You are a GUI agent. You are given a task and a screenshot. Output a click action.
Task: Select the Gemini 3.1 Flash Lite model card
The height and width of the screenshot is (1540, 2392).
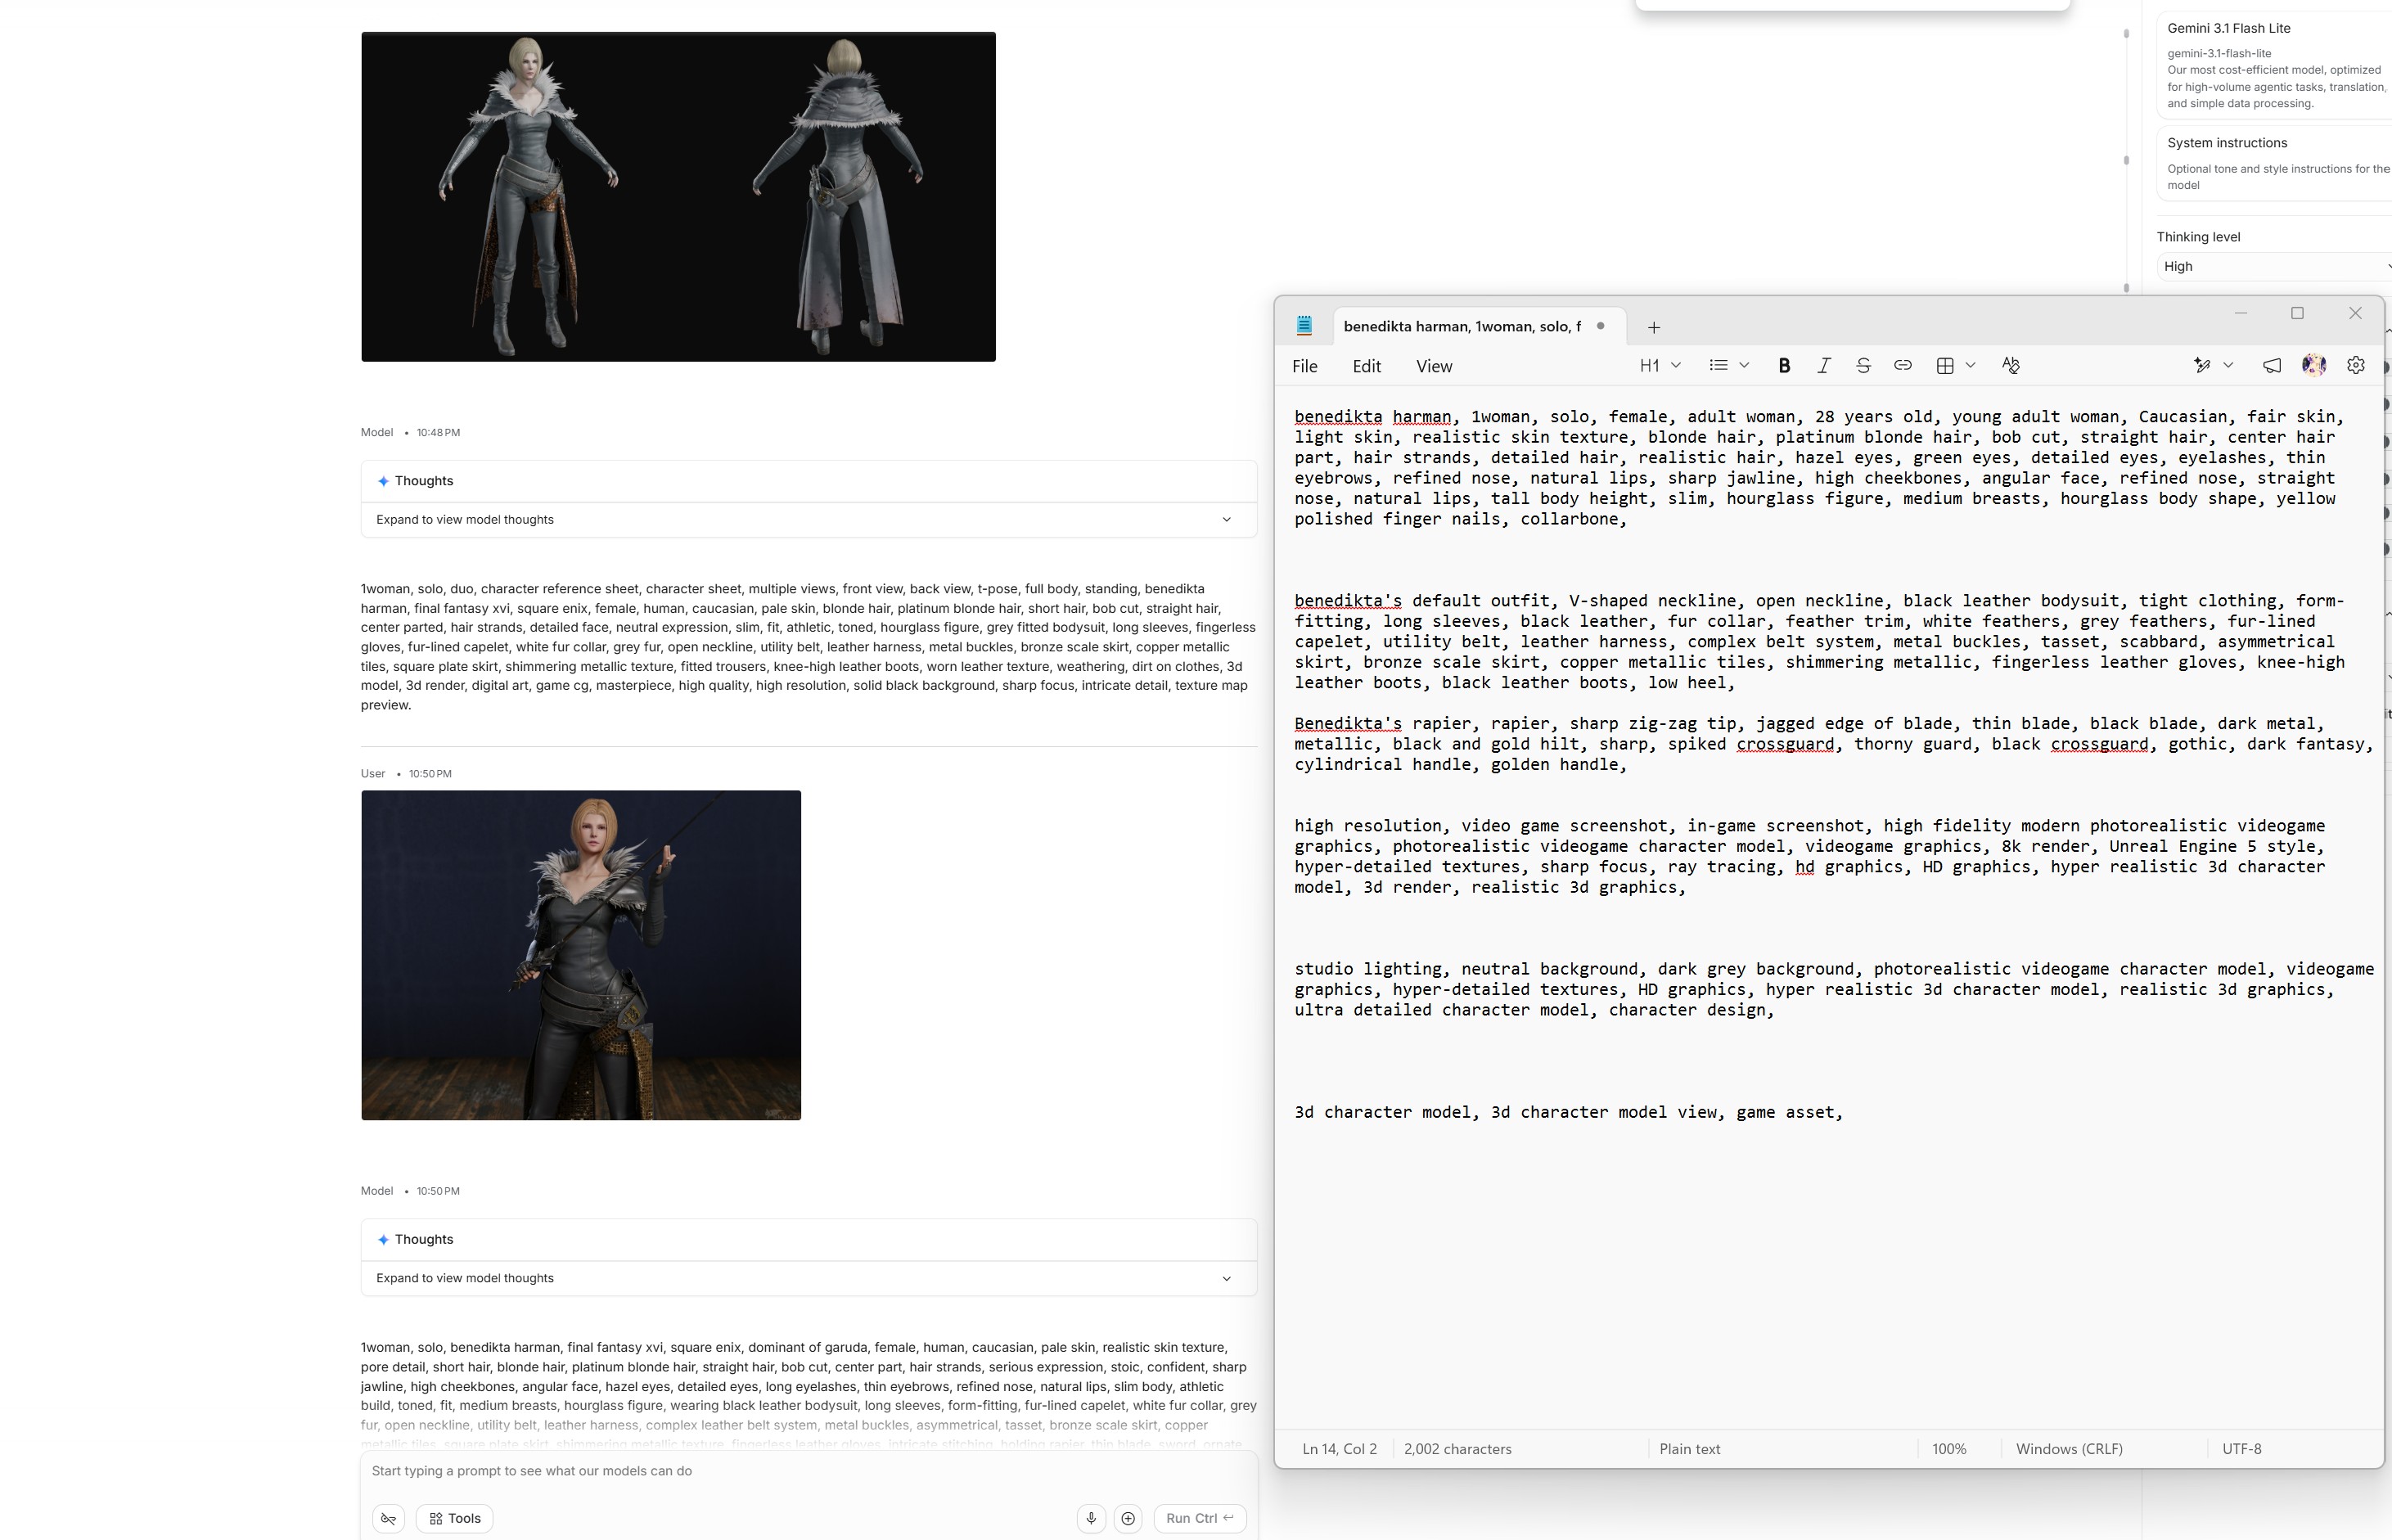click(x=2274, y=65)
